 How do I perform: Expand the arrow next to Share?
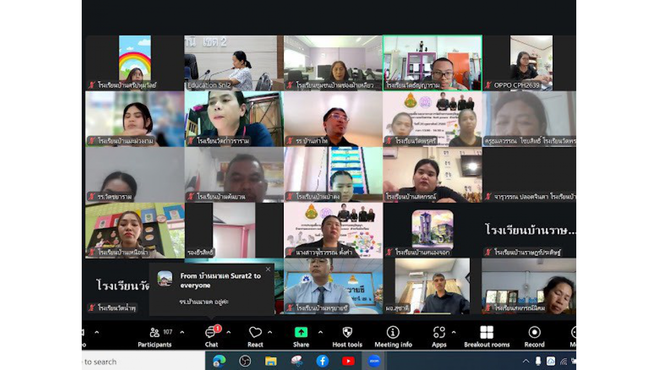pos(320,332)
